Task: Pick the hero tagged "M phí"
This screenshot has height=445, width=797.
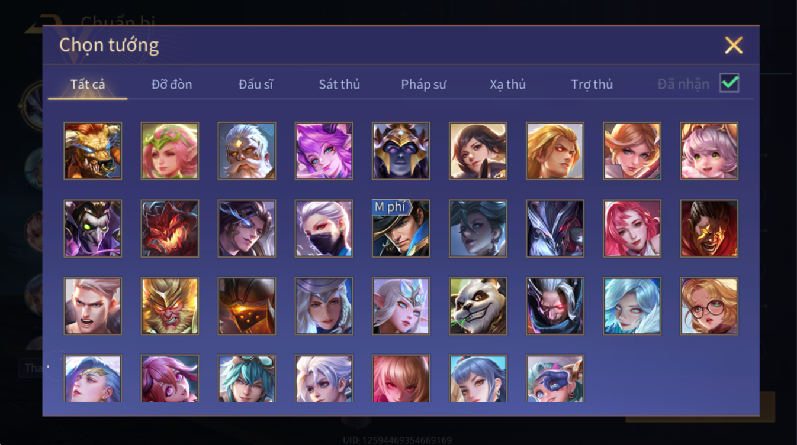Action: tap(401, 228)
